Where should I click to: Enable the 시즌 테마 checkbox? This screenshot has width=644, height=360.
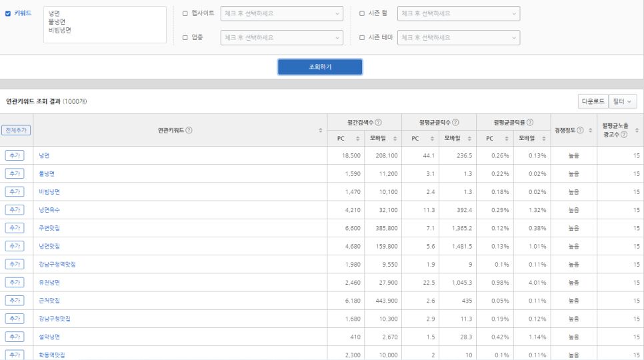[x=362, y=38]
